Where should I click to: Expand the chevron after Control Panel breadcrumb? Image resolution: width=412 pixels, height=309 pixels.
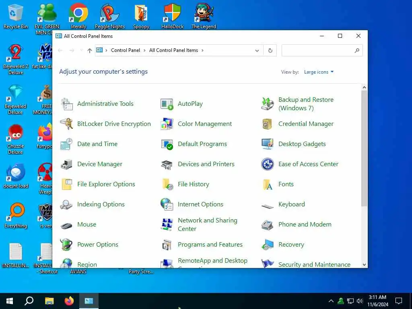pos(144,50)
